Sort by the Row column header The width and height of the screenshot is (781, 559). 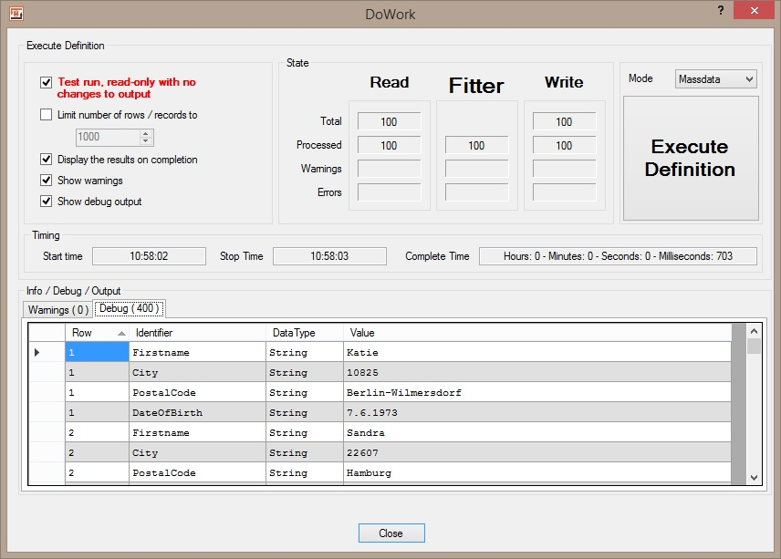[x=97, y=333]
